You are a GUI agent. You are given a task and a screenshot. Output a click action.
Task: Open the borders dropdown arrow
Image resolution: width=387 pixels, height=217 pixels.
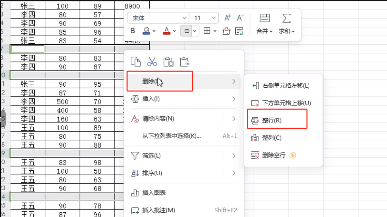coord(215,31)
